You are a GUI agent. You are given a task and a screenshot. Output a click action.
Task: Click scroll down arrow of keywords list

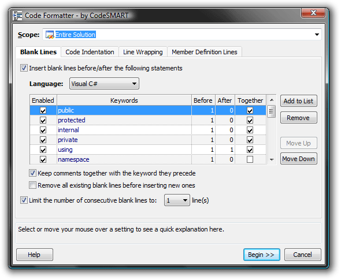pyautogui.click(x=272, y=160)
